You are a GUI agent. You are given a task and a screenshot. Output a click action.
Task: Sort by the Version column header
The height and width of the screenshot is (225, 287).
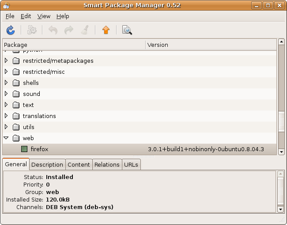coord(211,45)
